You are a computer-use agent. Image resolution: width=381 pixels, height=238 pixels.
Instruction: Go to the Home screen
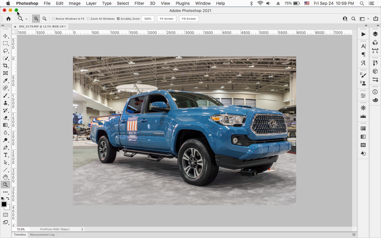(x=8, y=19)
